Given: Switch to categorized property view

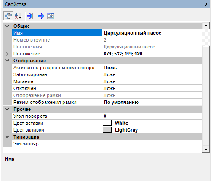Looking at the screenshot, I should tap(8, 16).
